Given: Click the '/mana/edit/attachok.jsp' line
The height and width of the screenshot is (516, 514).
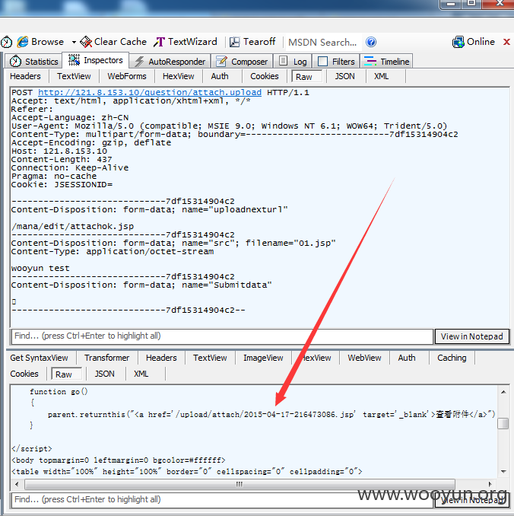Looking at the screenshot, I should tap(73, 226).
